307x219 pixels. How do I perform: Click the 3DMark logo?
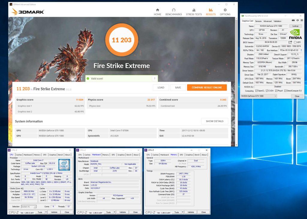28,12
